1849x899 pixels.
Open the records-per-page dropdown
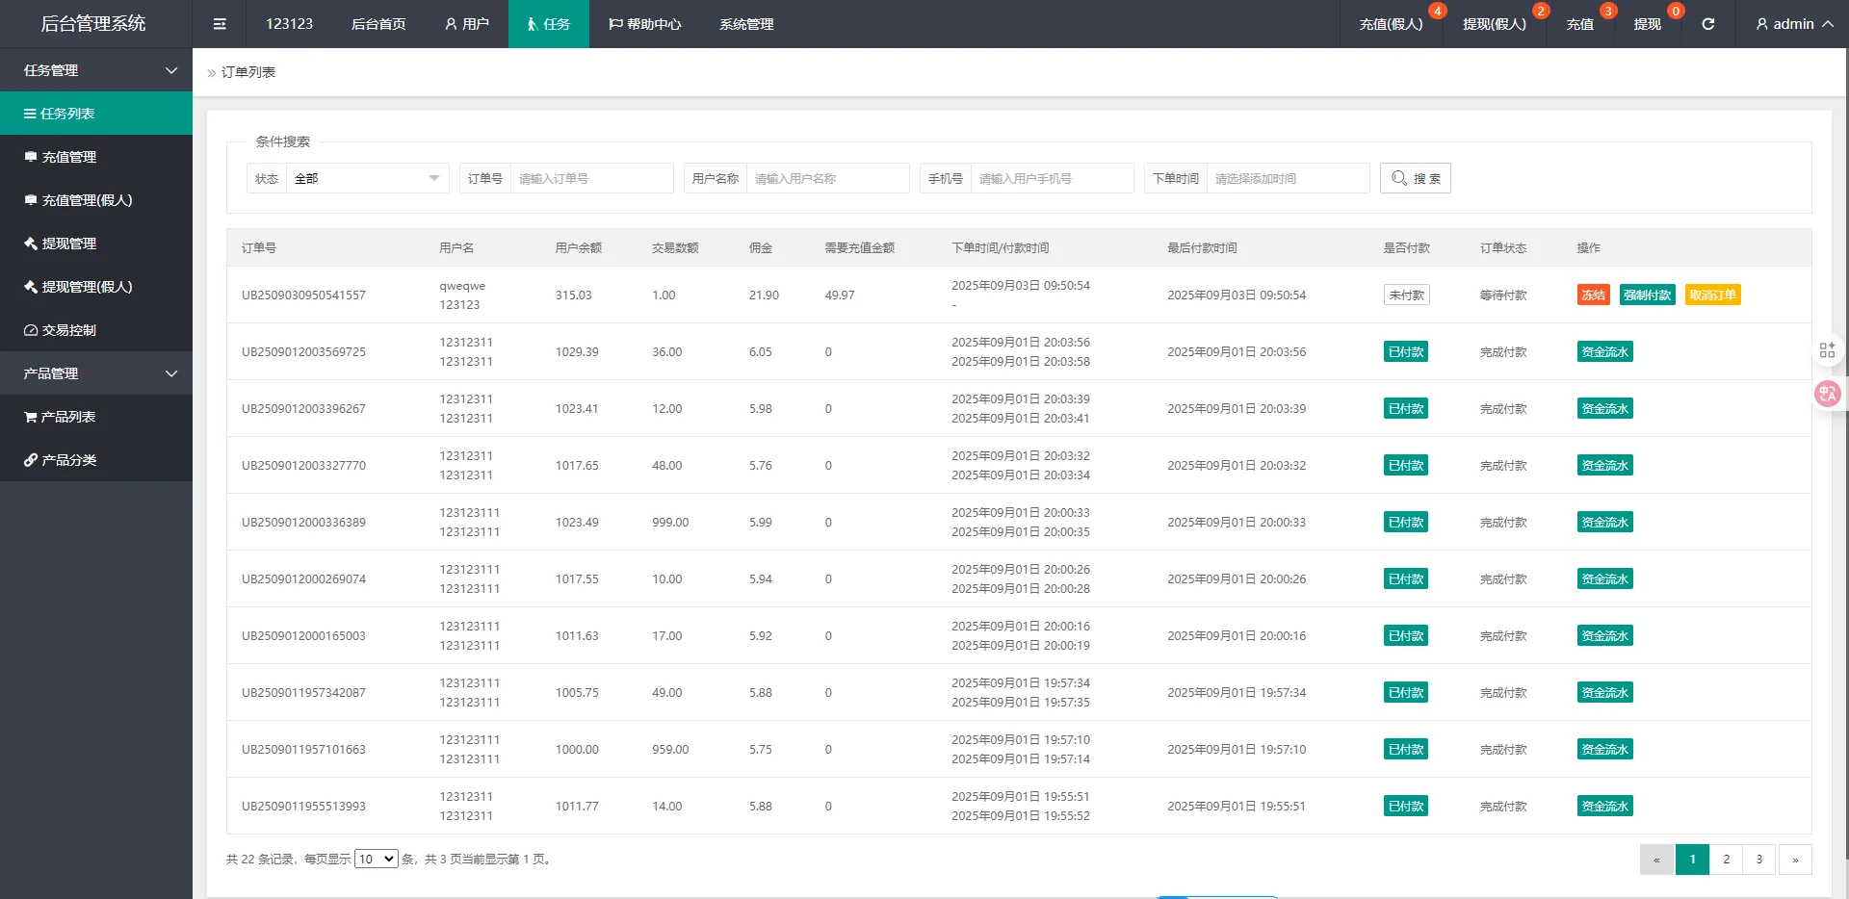tap(376, 860)
